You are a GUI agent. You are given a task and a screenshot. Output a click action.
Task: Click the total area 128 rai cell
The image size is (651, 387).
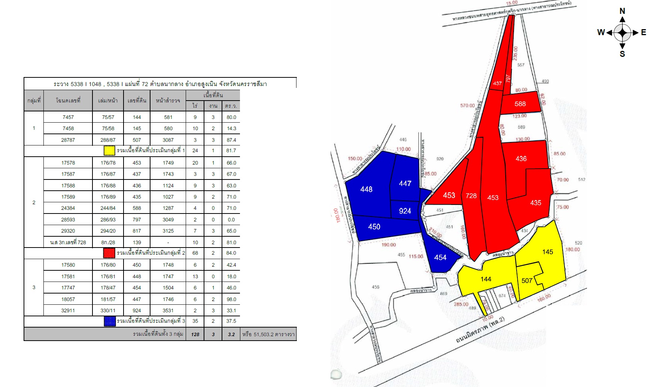[195, 334]
